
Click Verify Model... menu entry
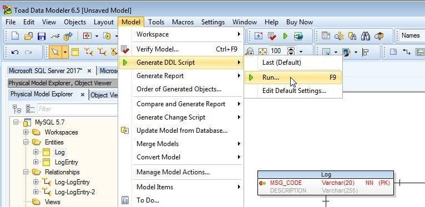point(181,49)
